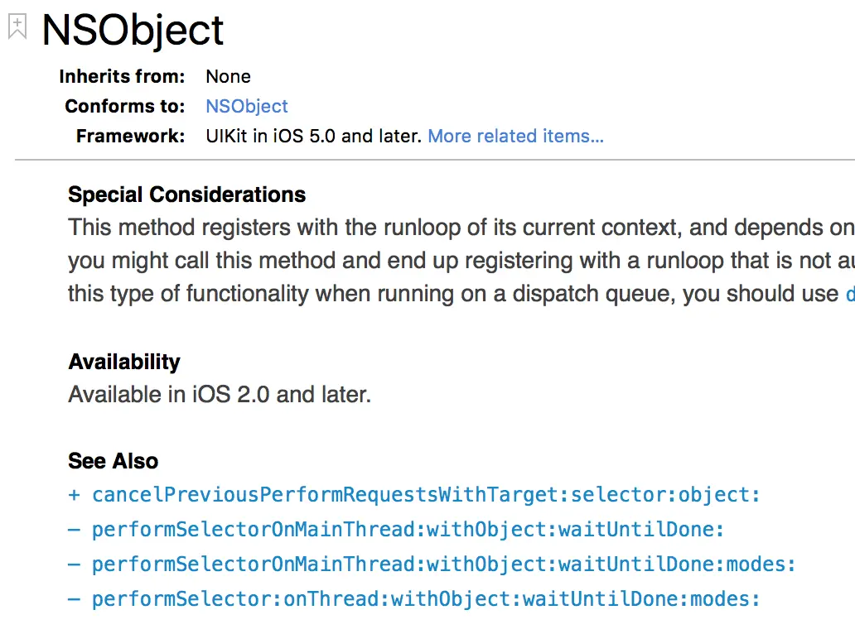Open the More related items link
Viewport: 855px width, 634px height.
[x=516, y=136]
